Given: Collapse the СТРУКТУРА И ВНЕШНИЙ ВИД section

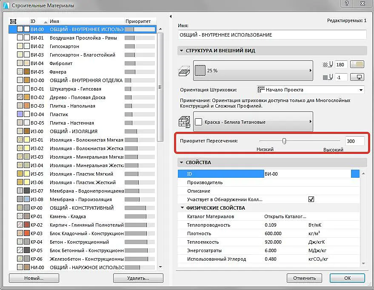Looking at the screenshot, I should coord(181,51).
